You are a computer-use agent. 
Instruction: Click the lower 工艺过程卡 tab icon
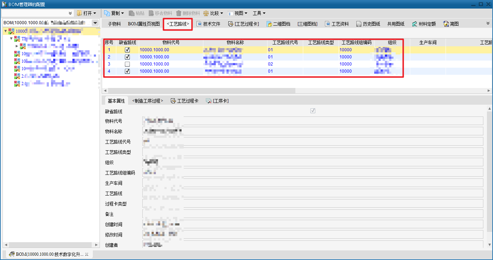point(173,101)
